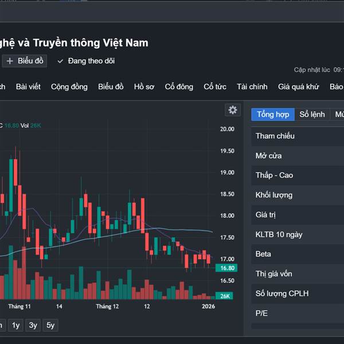Image resolution: width=344 pixels, height=344 pixels.
Task: Click the P/E row
Action: [298, 313]
